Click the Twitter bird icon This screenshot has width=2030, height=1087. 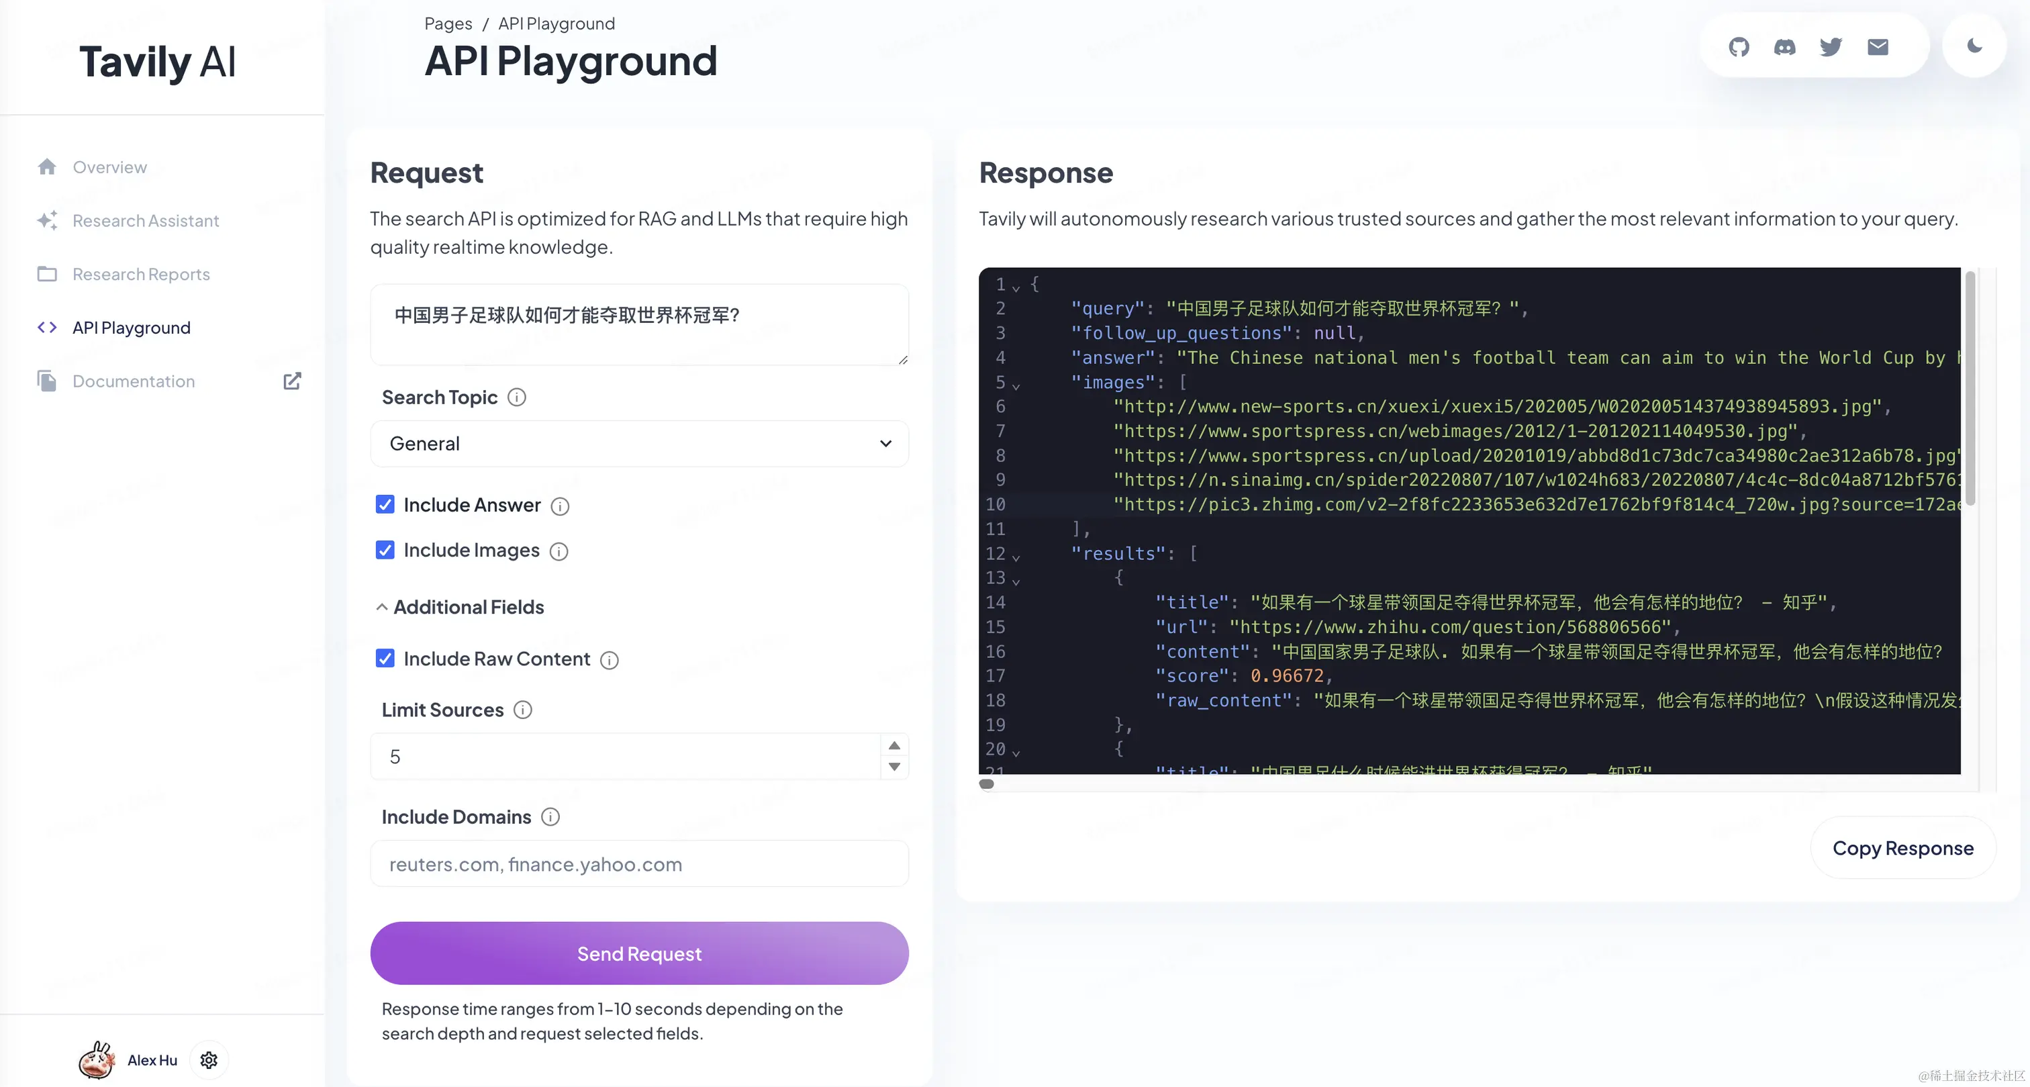coord(1831,46)
